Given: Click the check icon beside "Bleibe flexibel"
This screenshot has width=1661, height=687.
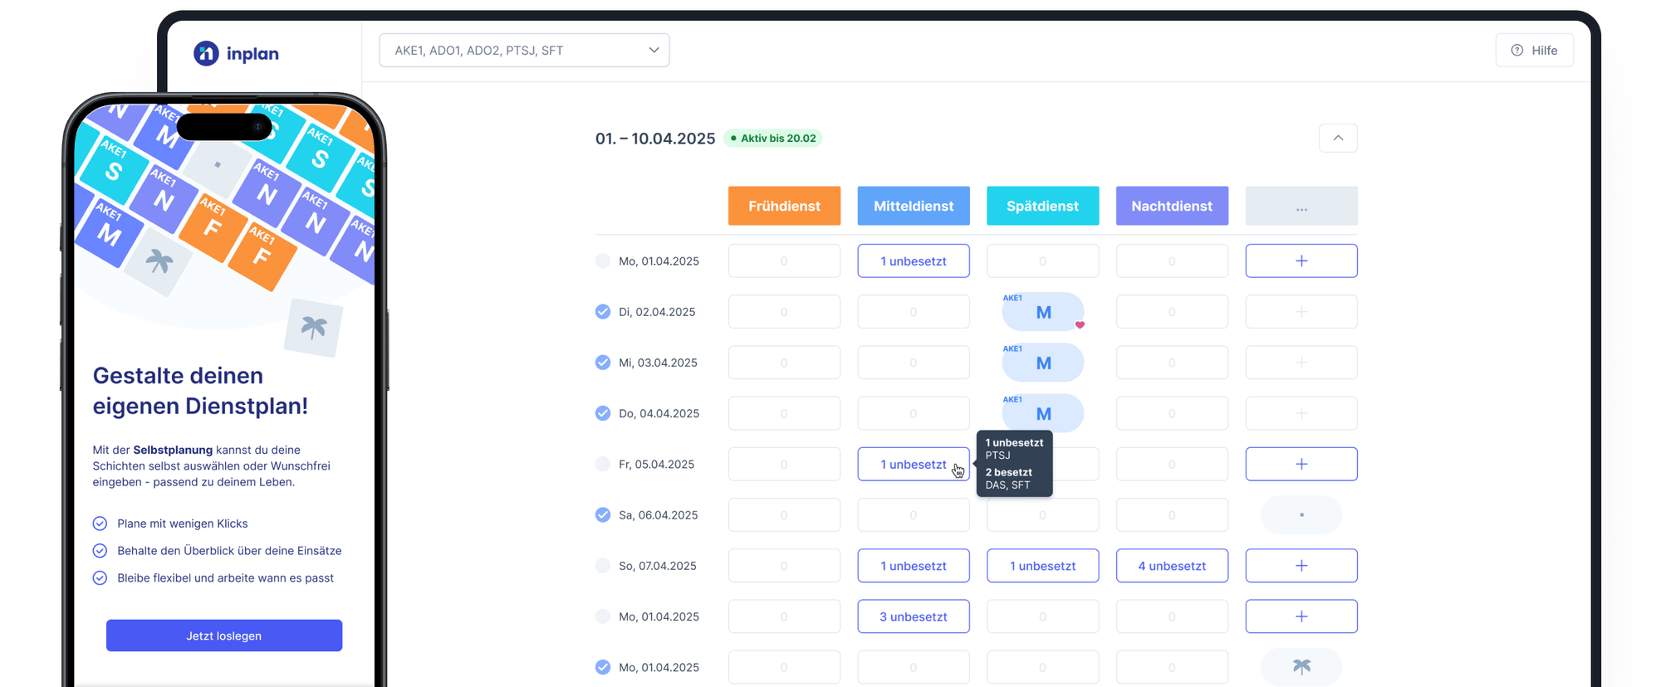Looking at the screenshot, I should pos(100,578).
